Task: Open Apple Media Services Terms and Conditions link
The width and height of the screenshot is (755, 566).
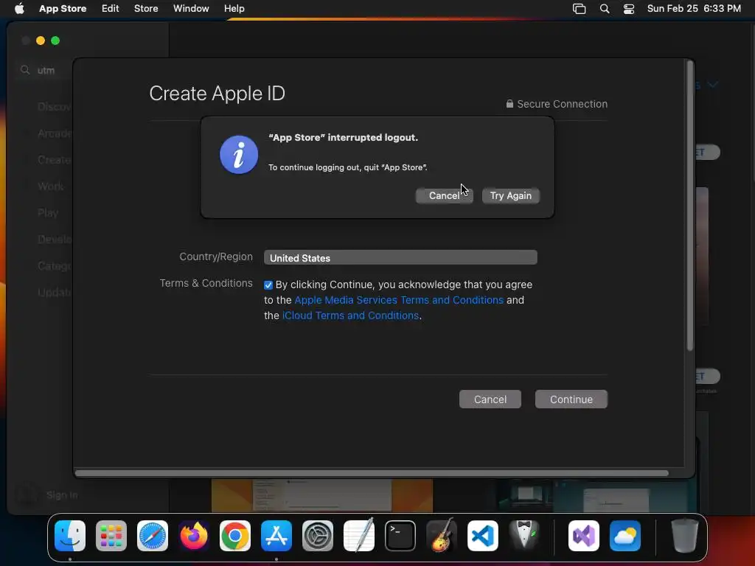Action: [399, 300]
